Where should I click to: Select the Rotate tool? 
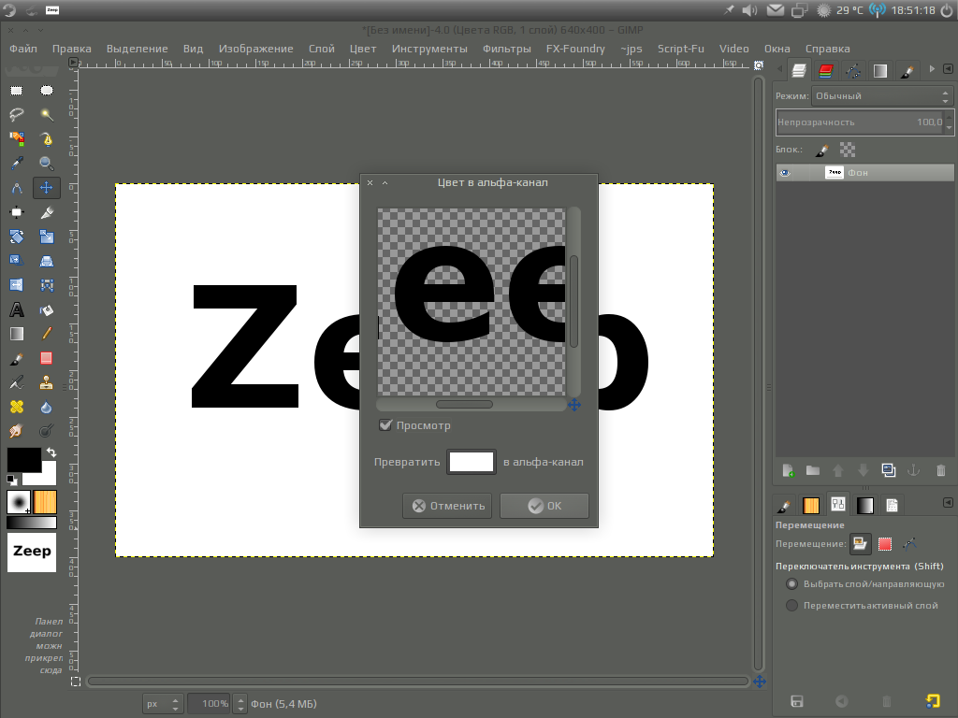click(x=17, y=237)
